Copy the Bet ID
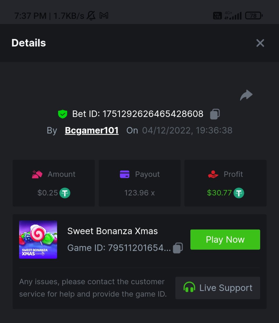This screenshot has width=279, height=323. point(215,114)
